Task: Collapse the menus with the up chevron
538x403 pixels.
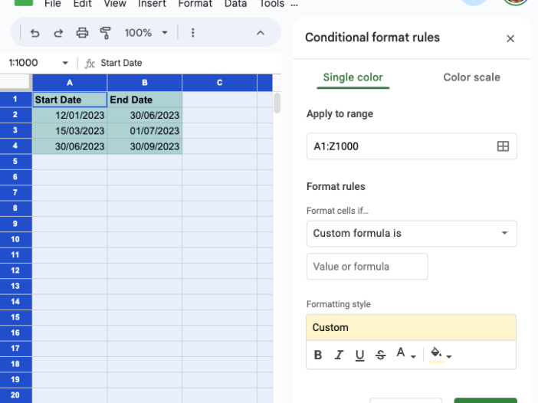Action: click(x=261, y=33)
